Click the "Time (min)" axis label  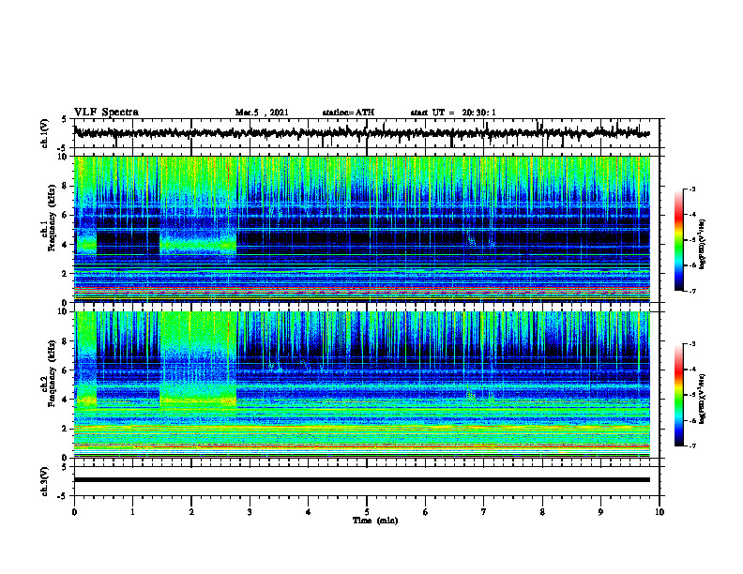click(x=375, y=521)
